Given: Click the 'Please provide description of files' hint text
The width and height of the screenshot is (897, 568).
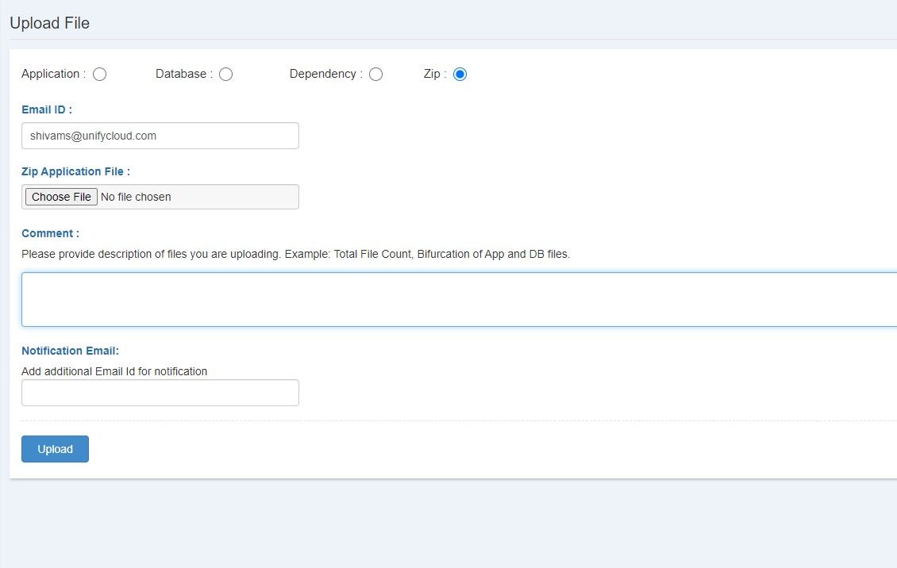Looking at the screenshot, I should pos(296,254).
